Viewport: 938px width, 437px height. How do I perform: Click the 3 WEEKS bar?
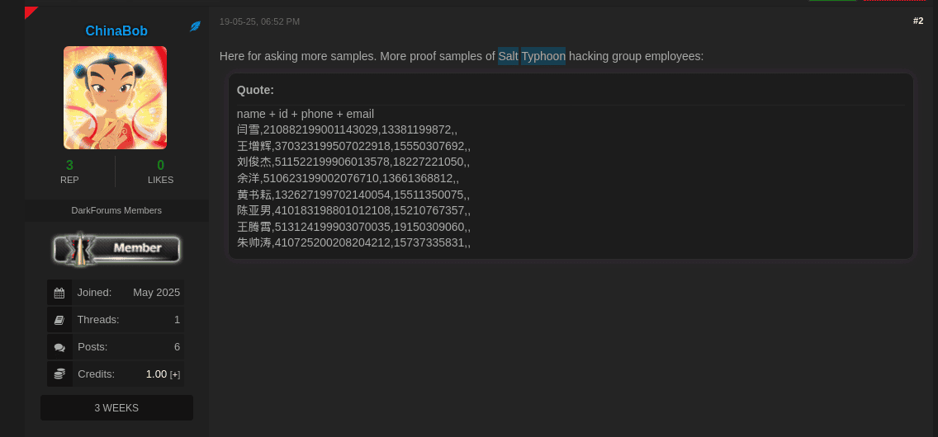tap(116, 407)
